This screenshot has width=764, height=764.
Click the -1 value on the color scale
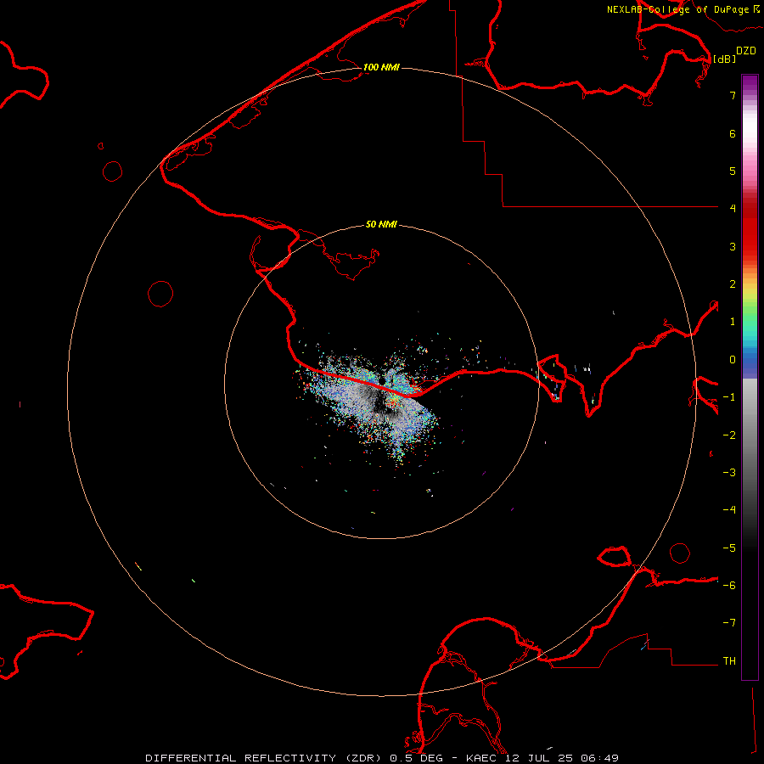tap(729, 397)
